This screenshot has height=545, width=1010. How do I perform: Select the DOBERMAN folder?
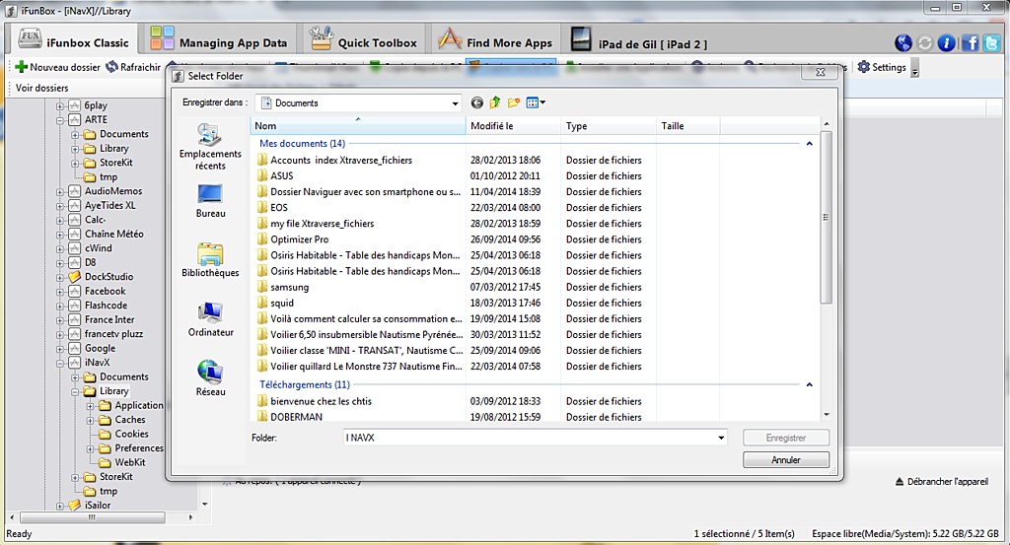click(296, 417)
